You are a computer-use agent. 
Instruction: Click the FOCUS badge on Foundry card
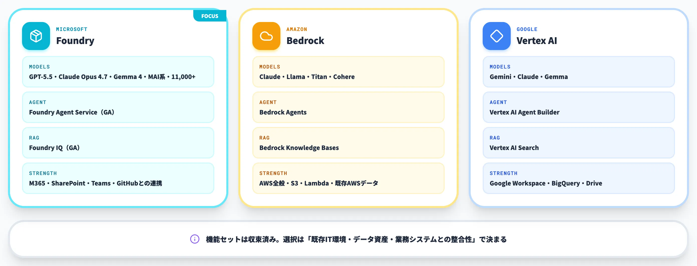tap(210, 16)
